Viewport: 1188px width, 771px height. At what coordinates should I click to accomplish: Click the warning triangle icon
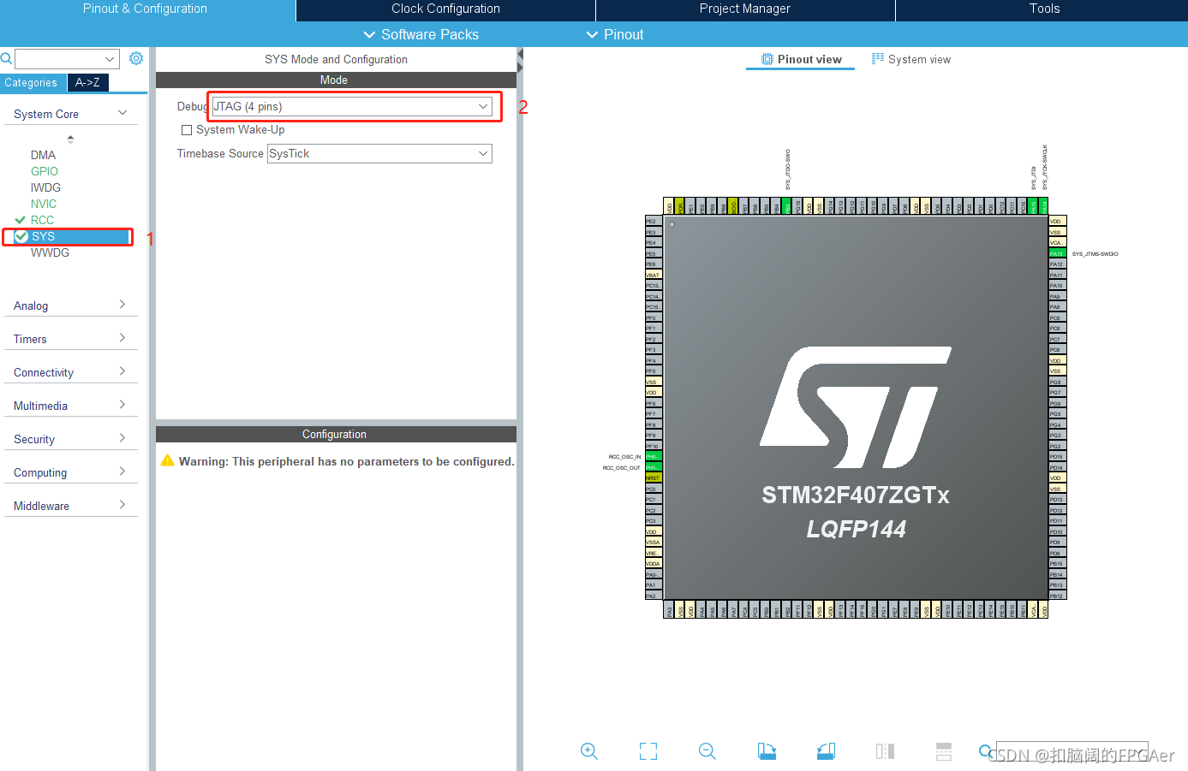[168, 460]
